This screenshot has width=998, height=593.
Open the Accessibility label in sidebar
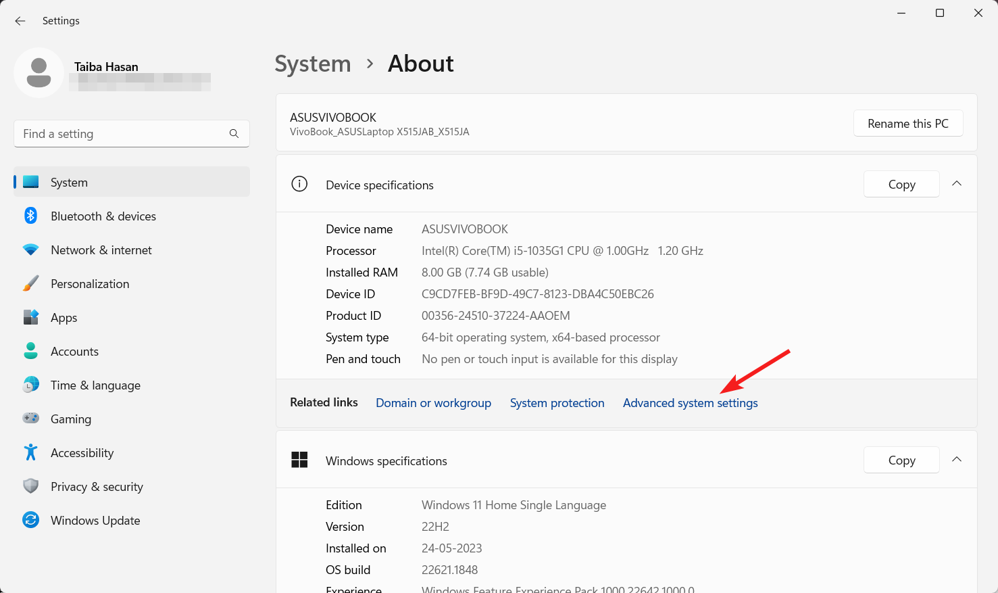pos(82,453)
